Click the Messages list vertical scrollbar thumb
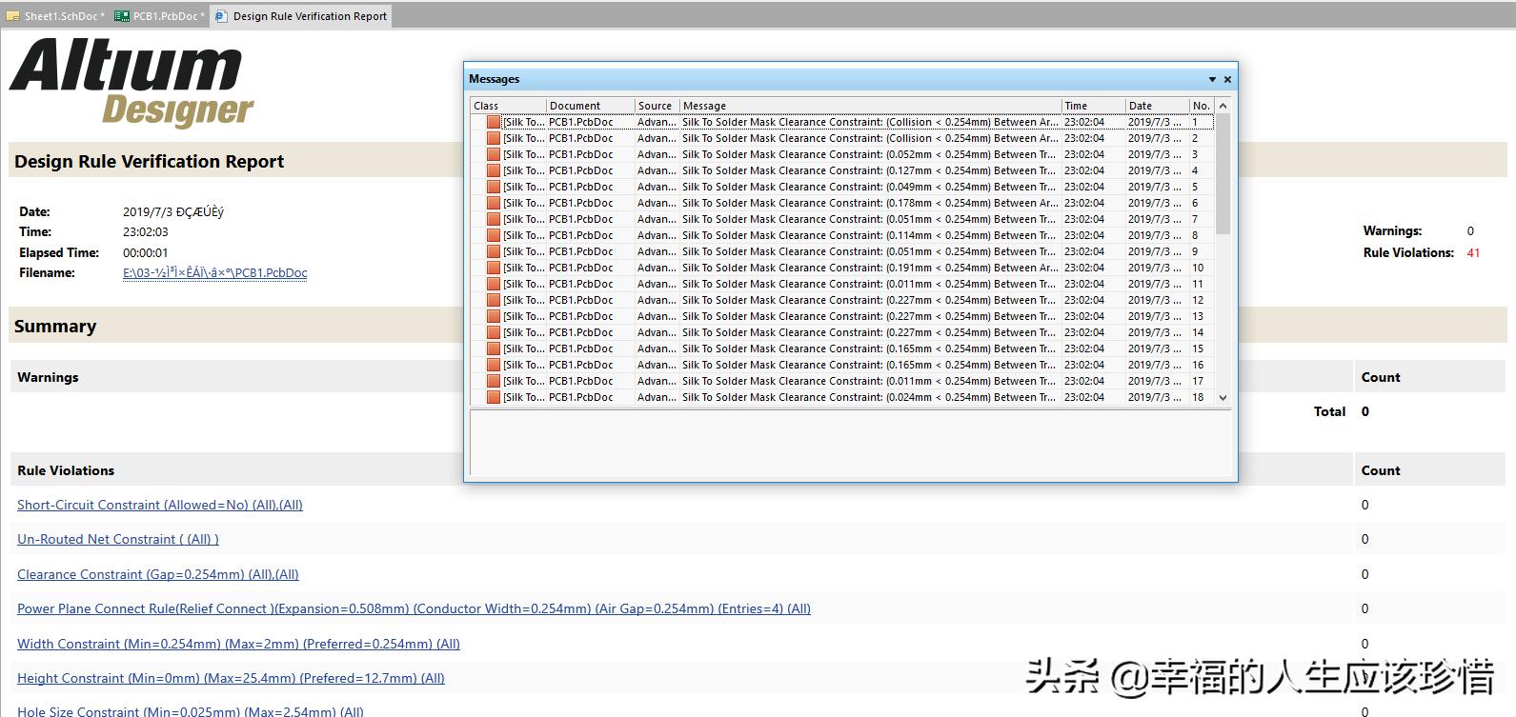Viewport: 1516px width, 717px height. (1223, 173)
